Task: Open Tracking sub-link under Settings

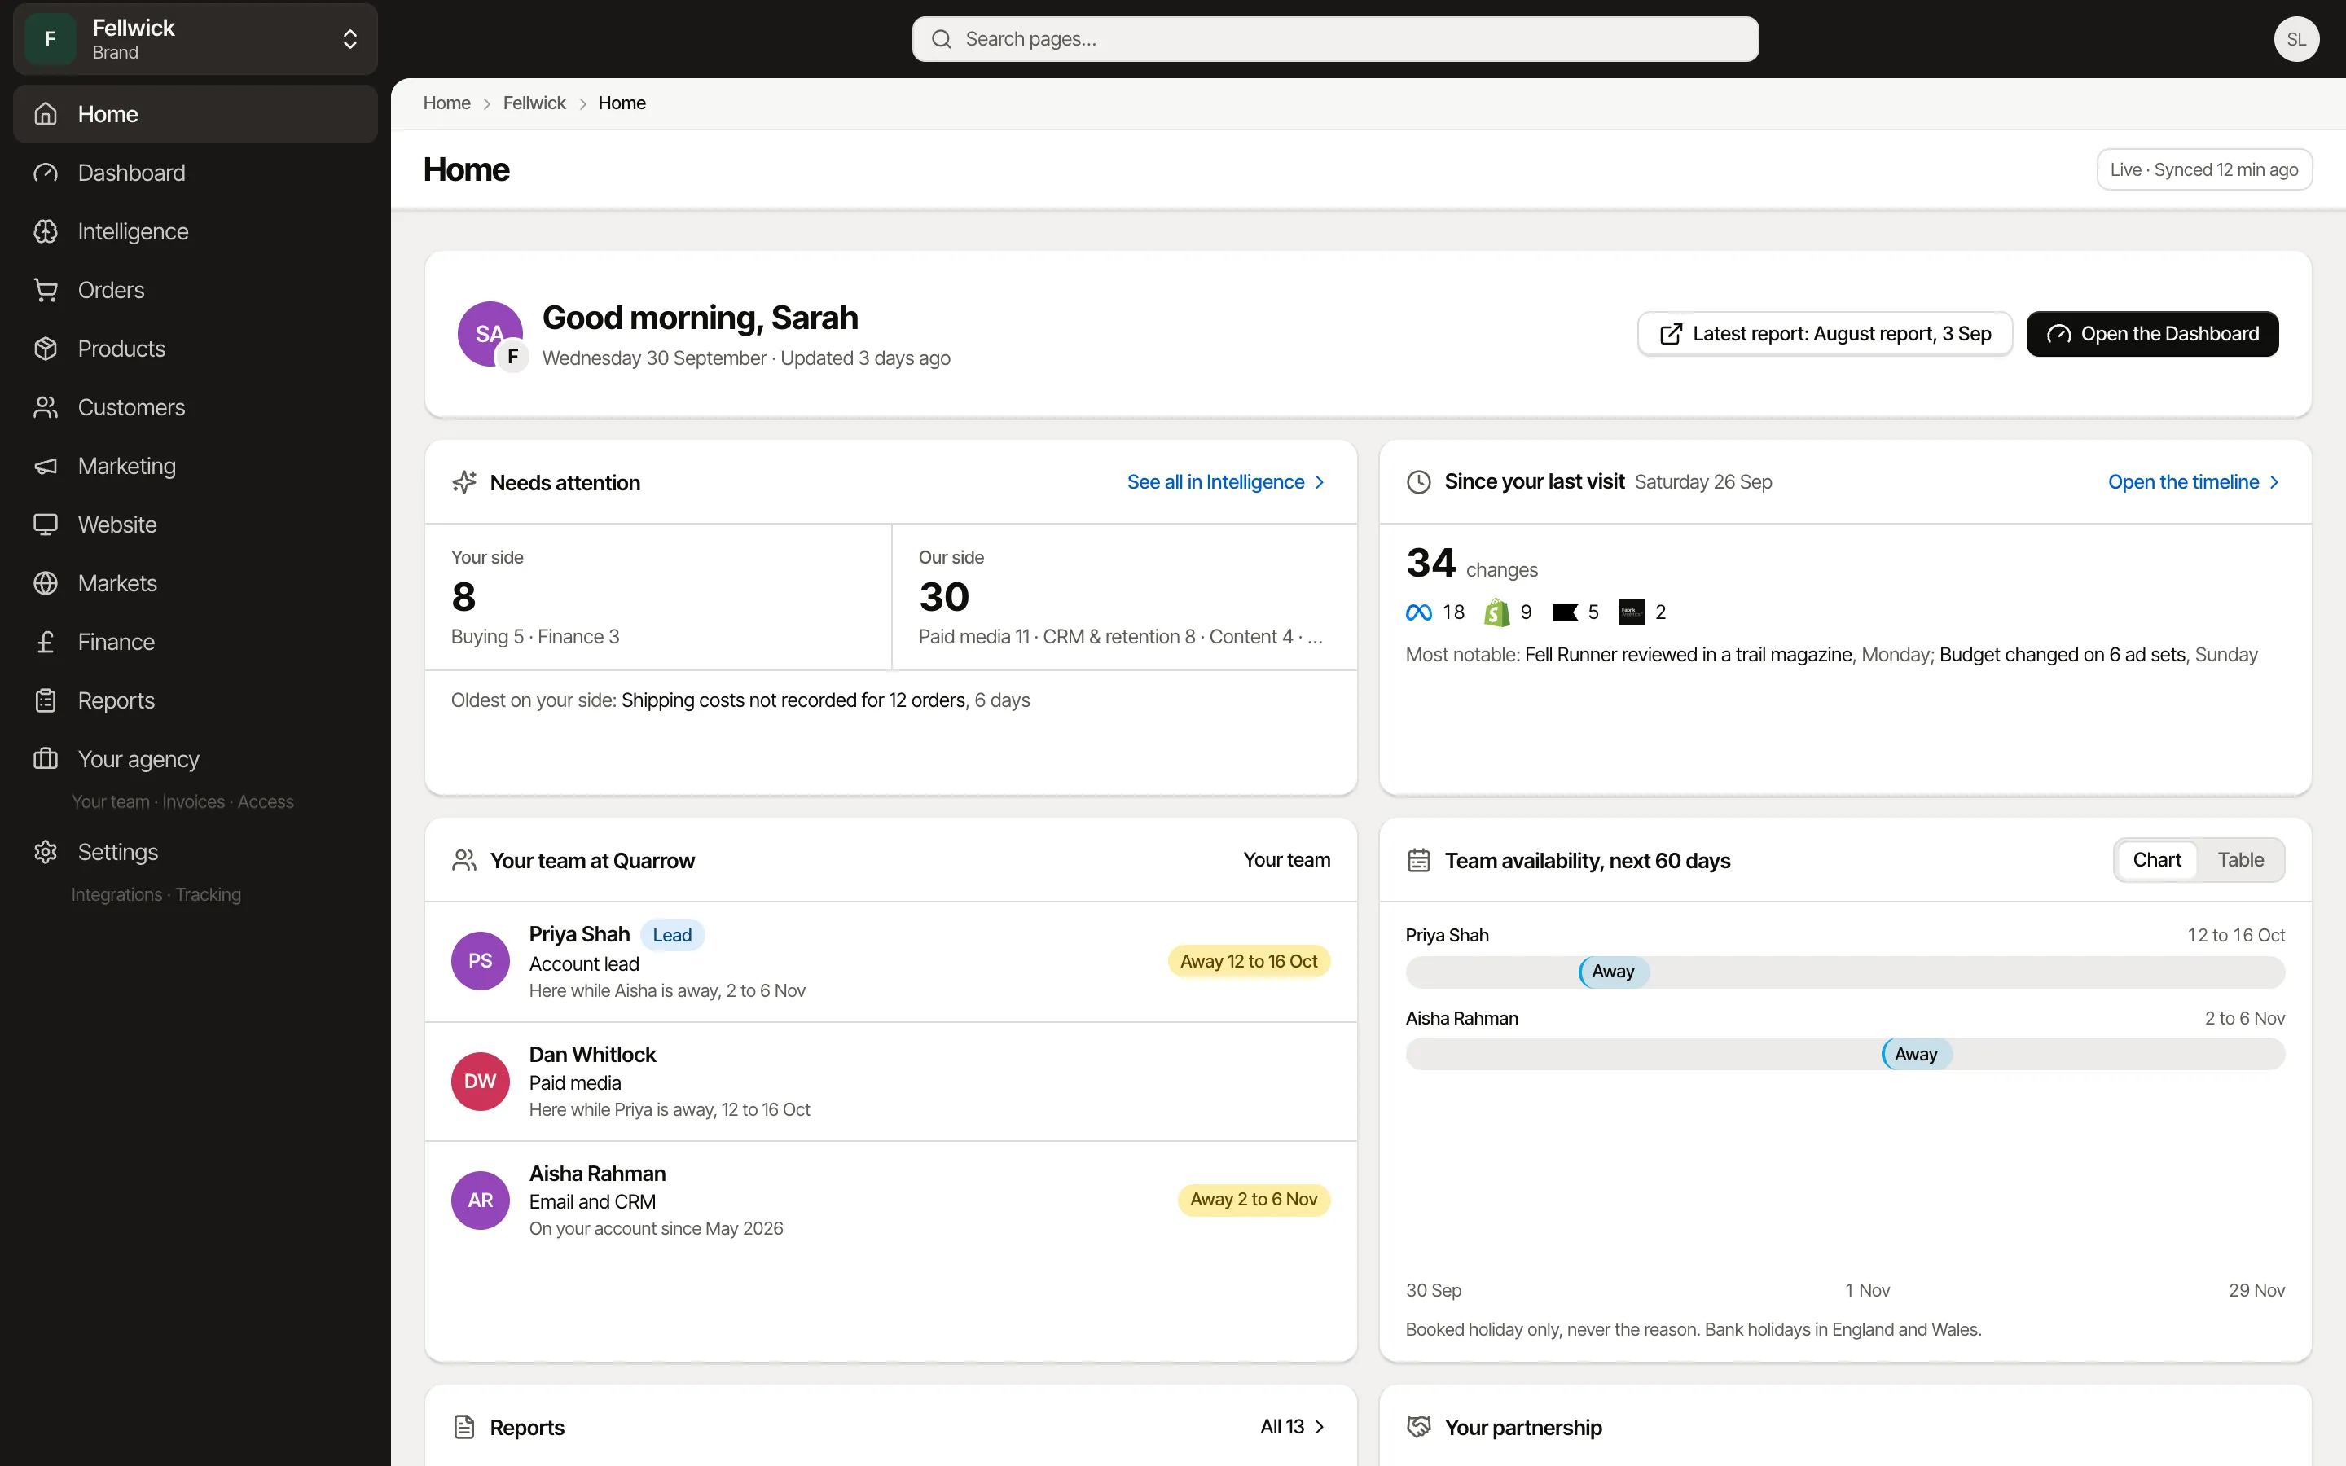Action: tap(209, 895)
